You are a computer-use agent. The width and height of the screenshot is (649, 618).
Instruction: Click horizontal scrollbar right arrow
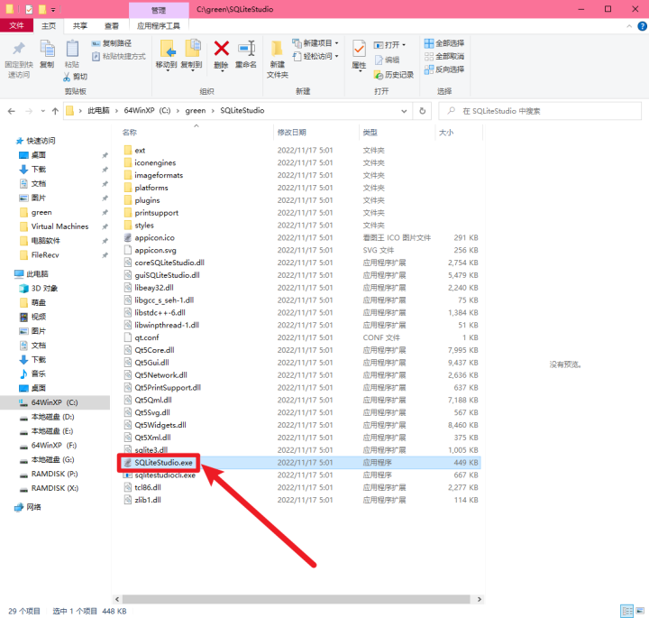click(x=480, y=599)
